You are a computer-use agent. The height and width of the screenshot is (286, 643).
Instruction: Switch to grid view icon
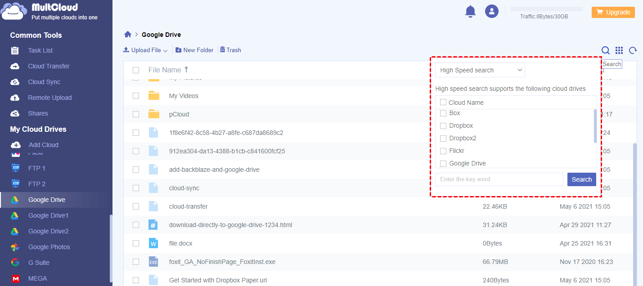[619, 50]
